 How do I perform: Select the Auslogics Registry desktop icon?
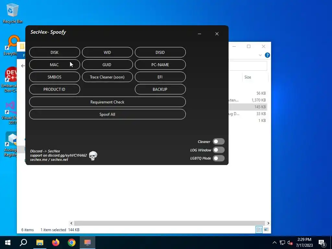click(x=10, y=145)
